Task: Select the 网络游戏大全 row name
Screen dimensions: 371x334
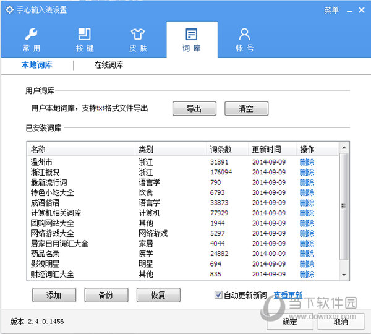Action: click(53, 233)
